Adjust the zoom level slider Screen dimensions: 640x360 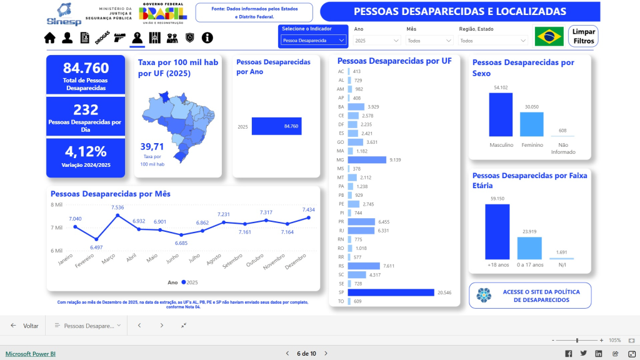click(x=577, y=340)
